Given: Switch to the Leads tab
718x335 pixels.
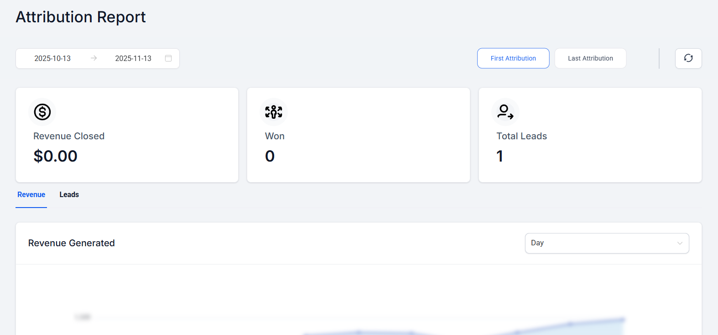Looking at the screenshot, I should [x=69, y=195].
